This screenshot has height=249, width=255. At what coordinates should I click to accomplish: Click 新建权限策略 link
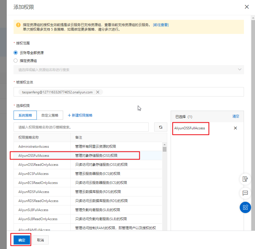click(x=80, y=115)
